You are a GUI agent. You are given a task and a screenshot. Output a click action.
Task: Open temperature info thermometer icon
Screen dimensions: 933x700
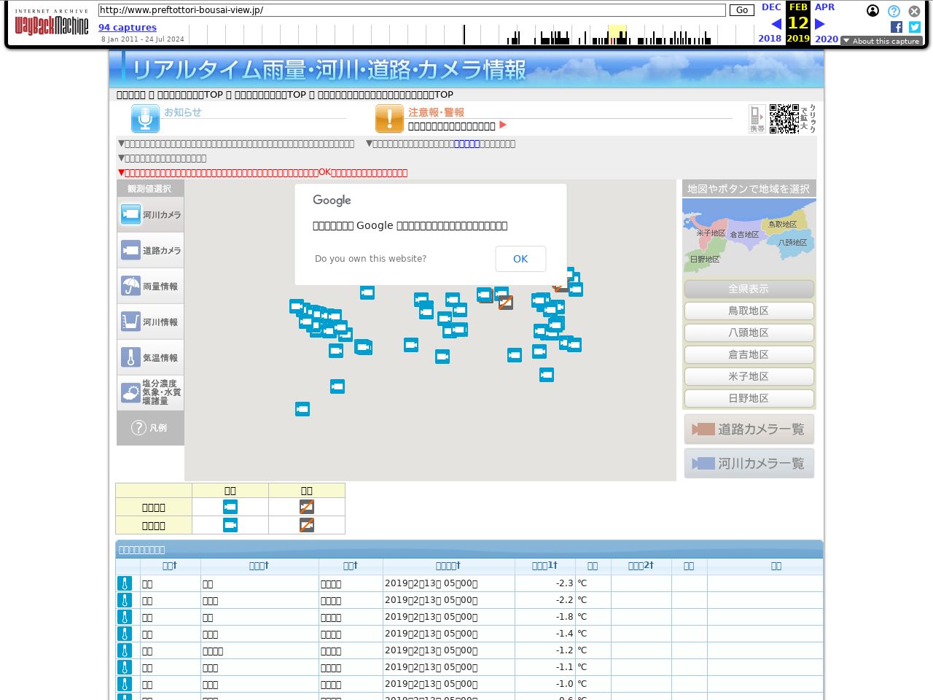coord(130,357)
